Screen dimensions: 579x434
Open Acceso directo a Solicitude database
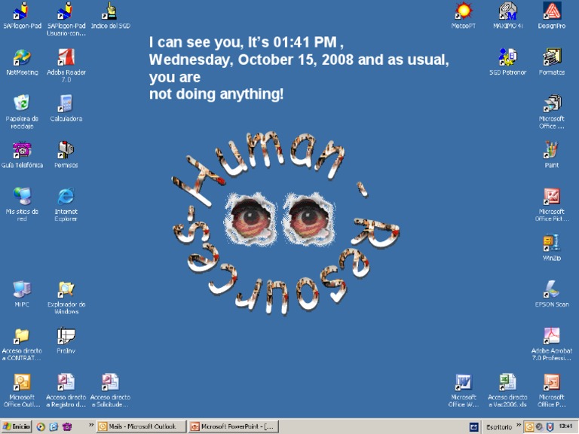pos(110,390)
